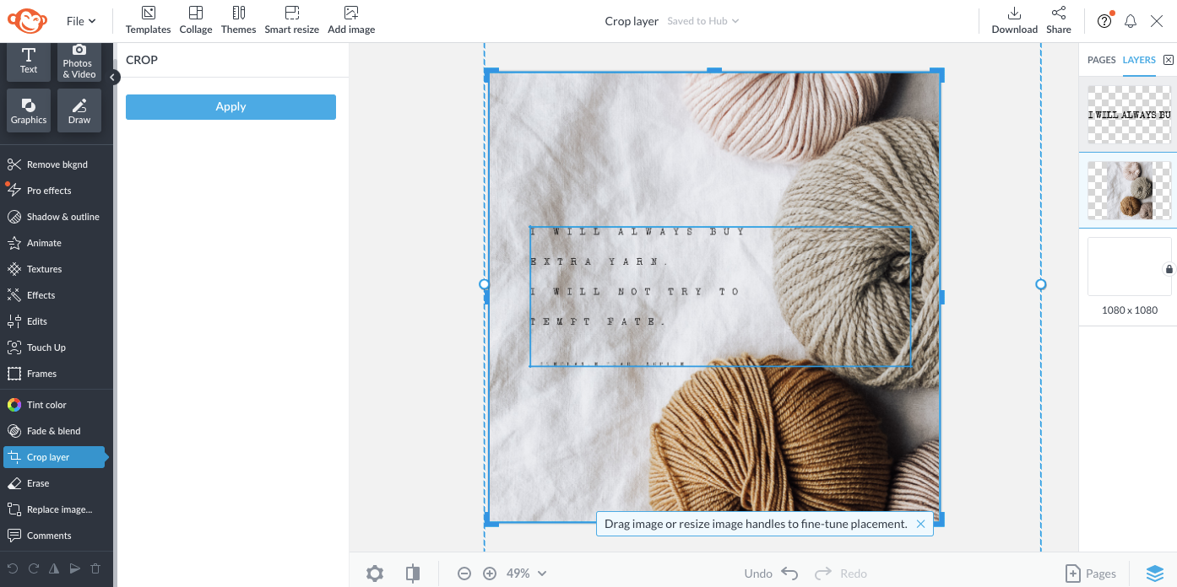The height and width of the screenshot is (587, 1177).
Task: Open the help question mark icon
Action: 1104,21
